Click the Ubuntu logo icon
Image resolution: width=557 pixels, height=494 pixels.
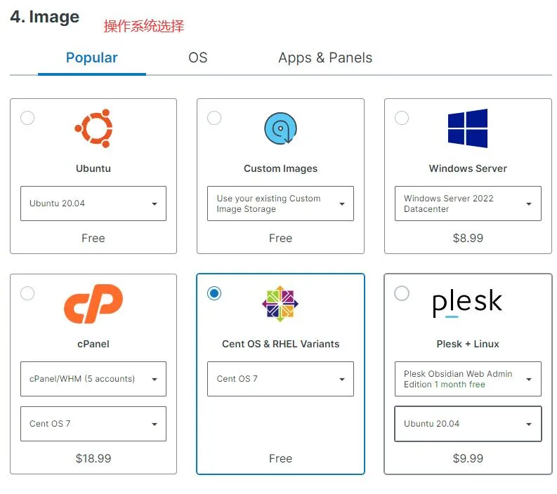coord(93,128)
